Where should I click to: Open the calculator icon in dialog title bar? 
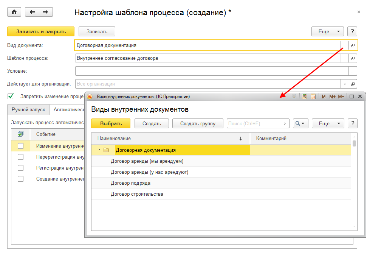304,97
